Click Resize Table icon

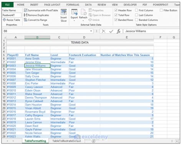pyautogui.click(x=4, y=20)
